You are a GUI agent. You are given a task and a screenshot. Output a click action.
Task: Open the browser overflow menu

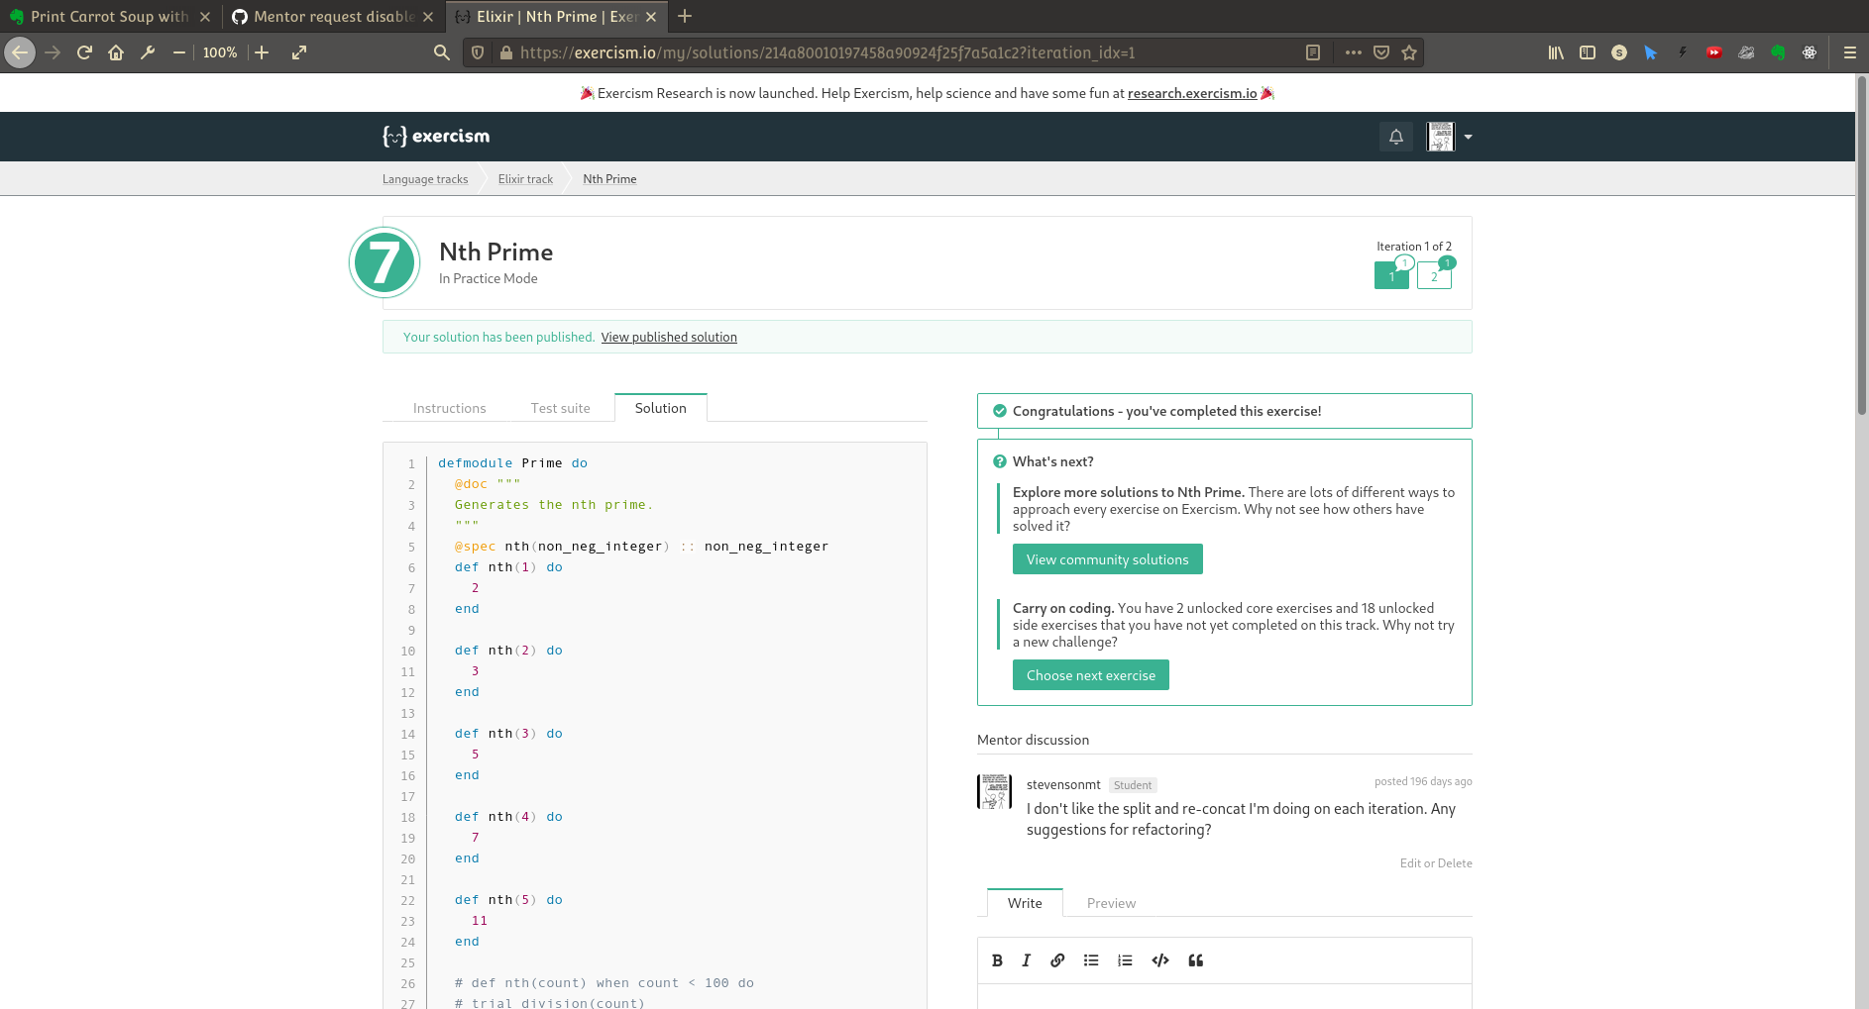coord(1353,52)
